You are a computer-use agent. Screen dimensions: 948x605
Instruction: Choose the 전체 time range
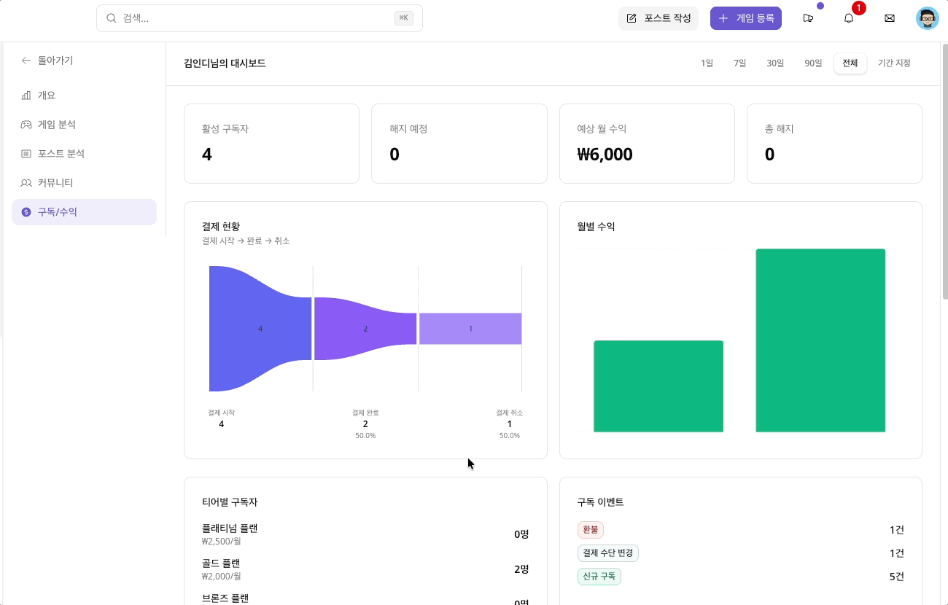pos(850,63)
